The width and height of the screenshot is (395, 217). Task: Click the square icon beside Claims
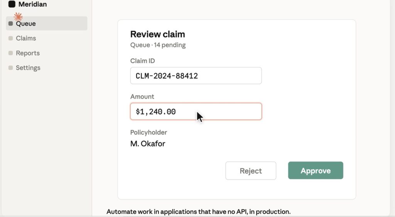[x=10, y=38]
